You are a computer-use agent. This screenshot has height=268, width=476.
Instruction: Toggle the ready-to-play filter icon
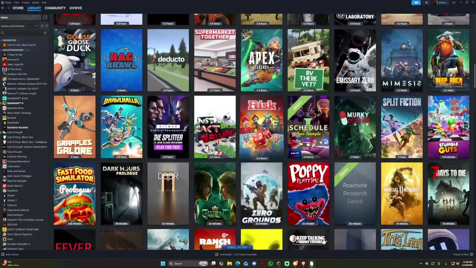click(x=46, y=26)
